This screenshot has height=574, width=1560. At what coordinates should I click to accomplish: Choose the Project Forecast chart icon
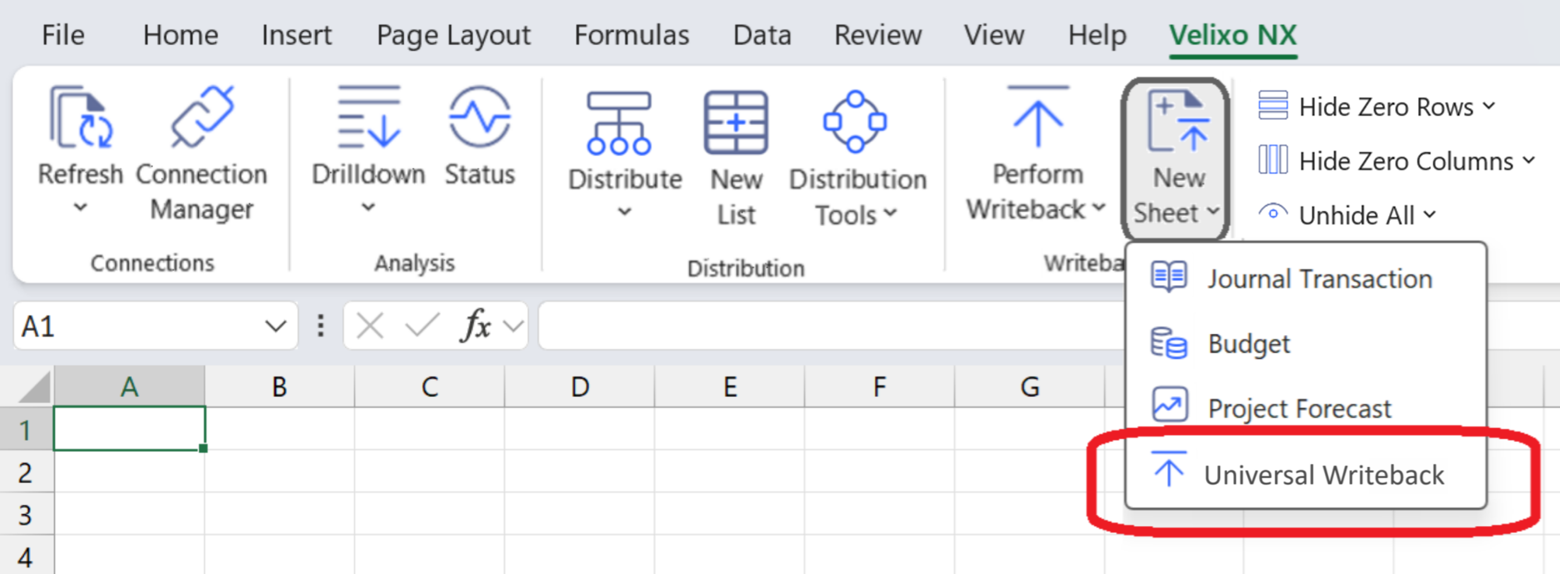click(1170, 404)
